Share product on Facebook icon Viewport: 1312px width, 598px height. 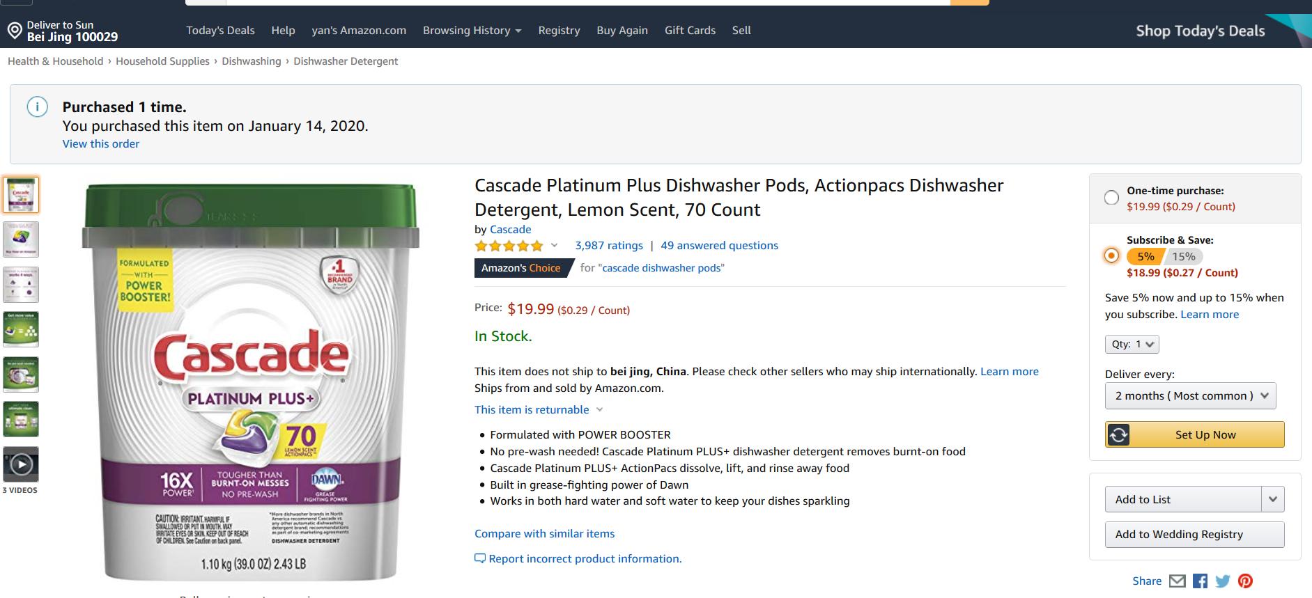1200,581
